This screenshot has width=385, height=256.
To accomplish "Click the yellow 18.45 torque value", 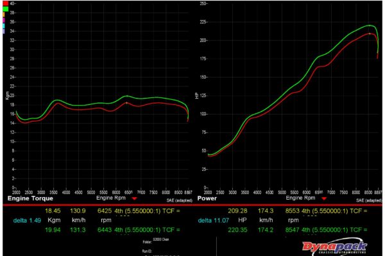I will pyautogui.click(x=53, y=211).
